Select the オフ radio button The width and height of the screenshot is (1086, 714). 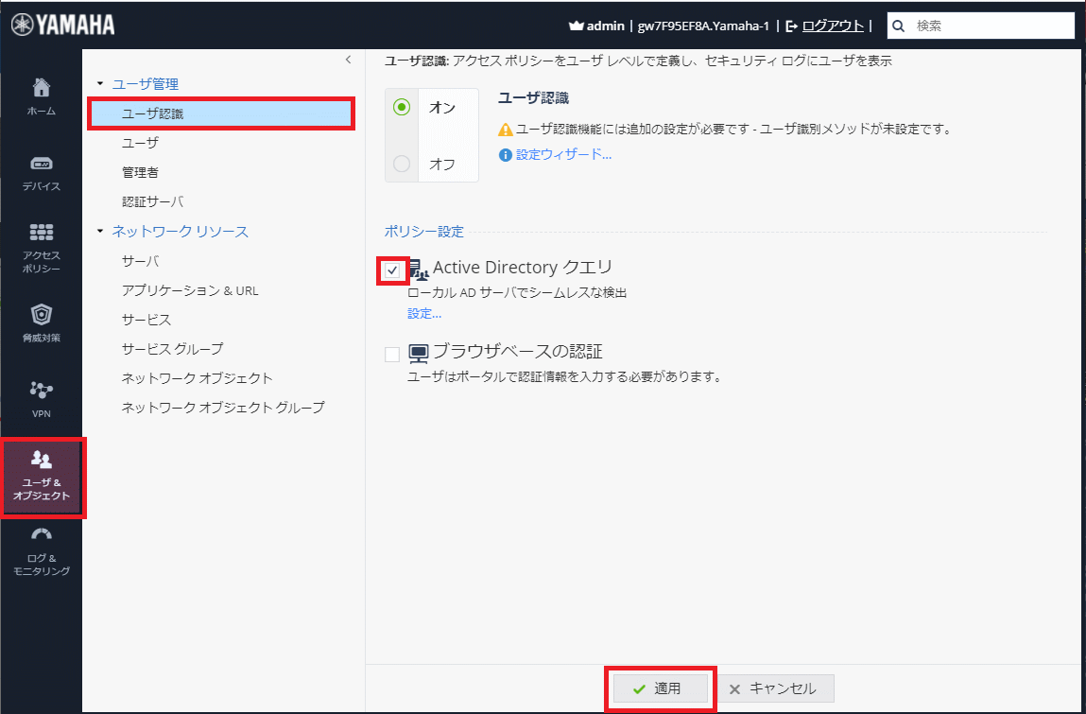click(402, 165)
